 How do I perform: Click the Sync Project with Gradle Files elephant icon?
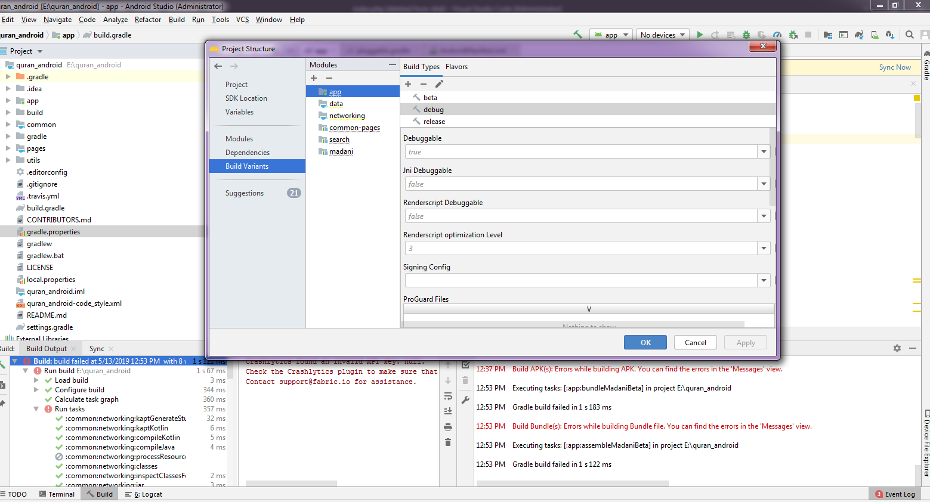tap(859, 35)
